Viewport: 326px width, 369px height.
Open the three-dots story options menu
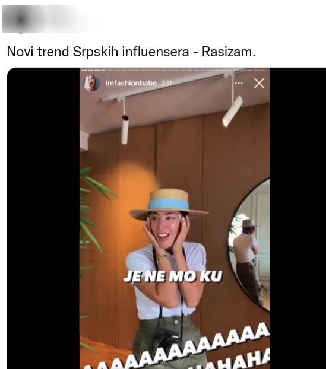pyautogui.click(x=239, y=83)
